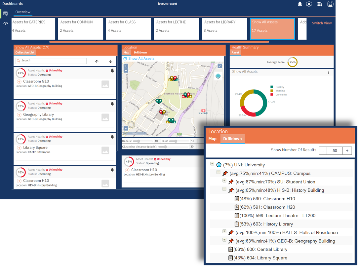Click the alert bell on Library Square card
Viewport: 360px width, 268px height.
pyautogui.click(x=112, y=137)
